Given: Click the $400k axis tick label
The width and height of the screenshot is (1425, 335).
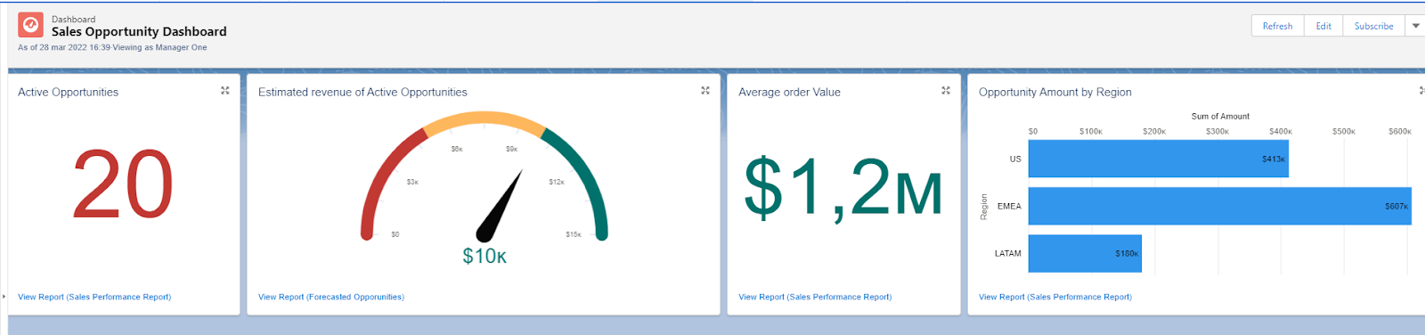Looking at the screenshot, I should click(x=1281, y=131).
